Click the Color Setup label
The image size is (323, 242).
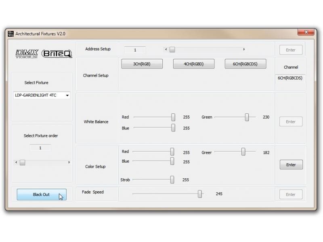pos(95,167)
